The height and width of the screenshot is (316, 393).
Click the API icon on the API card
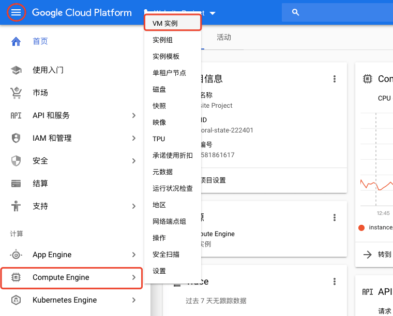tap(368, 292)
